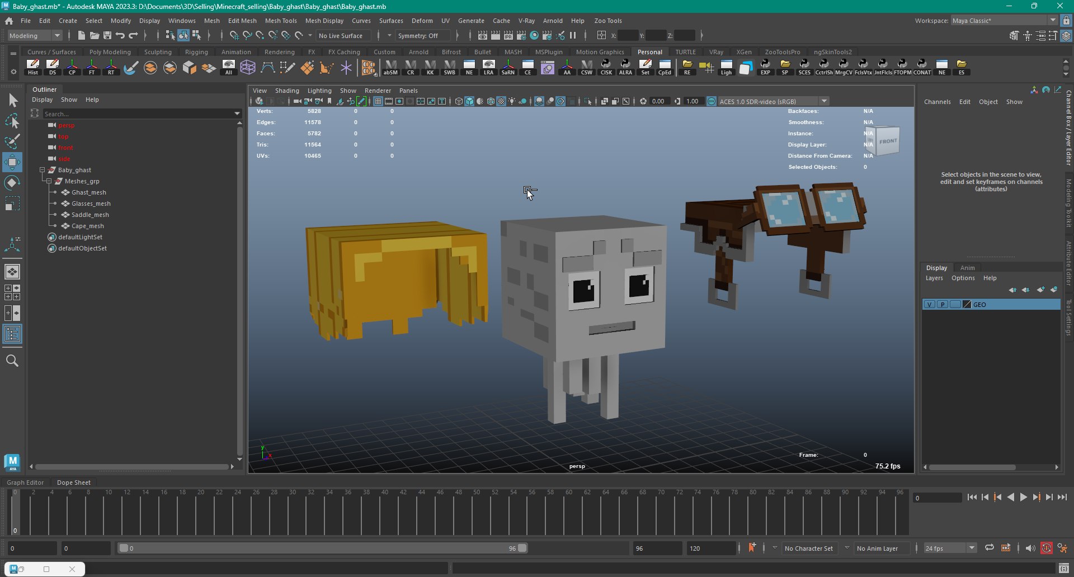
Task: Click No Live Surface field
Action: pyautogui.click(x=344, y=35)
